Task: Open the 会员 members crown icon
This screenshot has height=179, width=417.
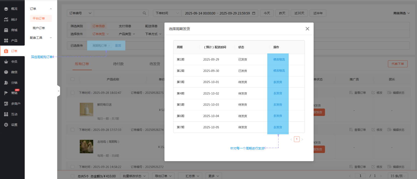Action: pyautogui.click(x=6, y=62)
